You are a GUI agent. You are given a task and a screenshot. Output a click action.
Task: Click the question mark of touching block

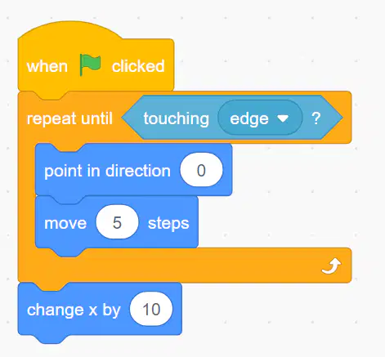tap(316, 118)
